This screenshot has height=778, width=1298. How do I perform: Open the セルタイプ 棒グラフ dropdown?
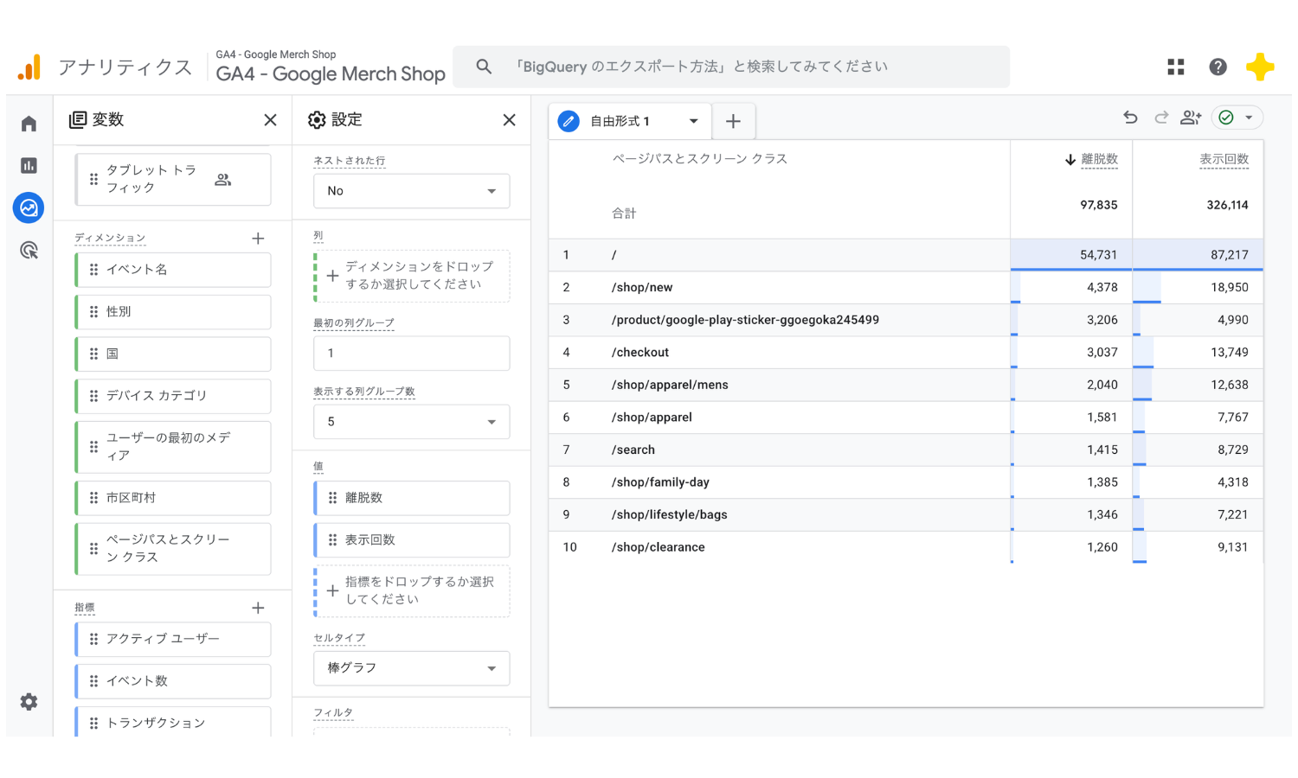411,668
